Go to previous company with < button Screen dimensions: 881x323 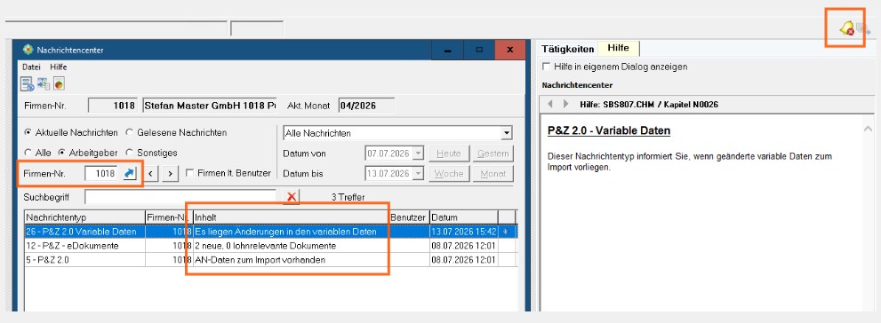[150, 174]
